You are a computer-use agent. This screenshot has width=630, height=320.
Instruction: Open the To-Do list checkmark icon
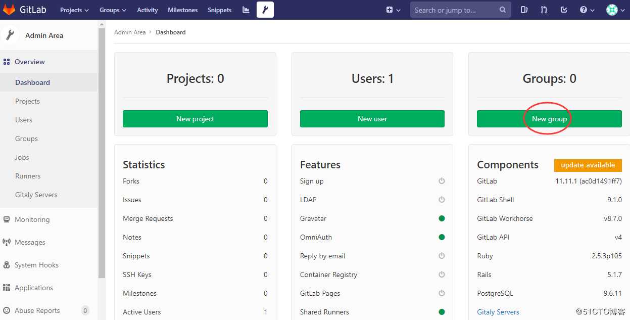tap(564, 10)
